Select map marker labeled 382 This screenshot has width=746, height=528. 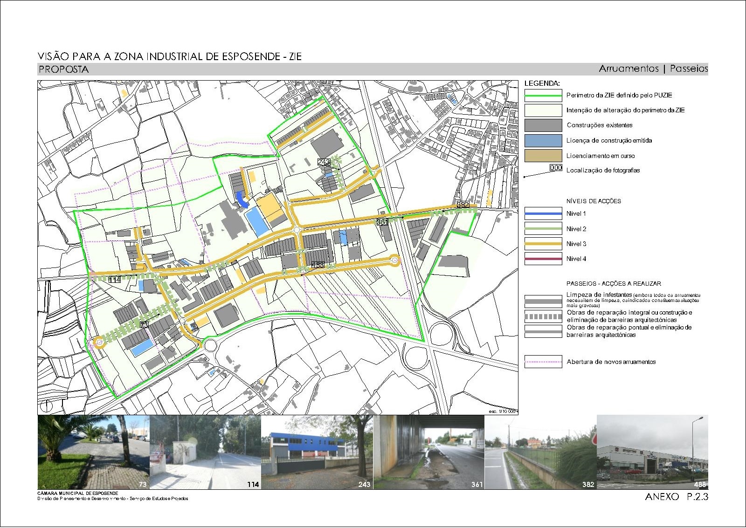click(463, 205)
